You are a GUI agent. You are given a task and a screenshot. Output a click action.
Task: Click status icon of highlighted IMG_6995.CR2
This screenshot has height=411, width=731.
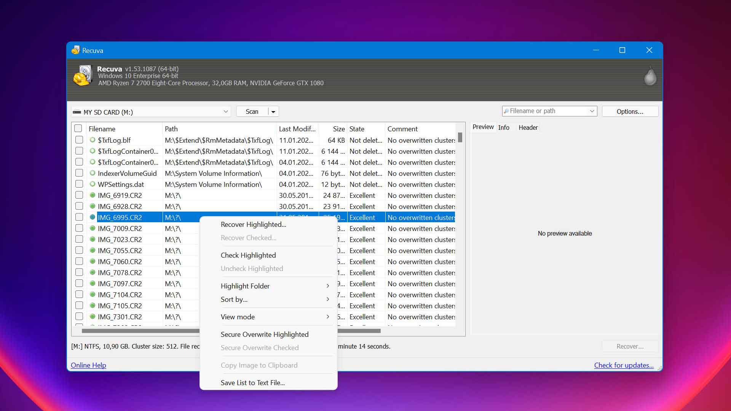(92, 217)
